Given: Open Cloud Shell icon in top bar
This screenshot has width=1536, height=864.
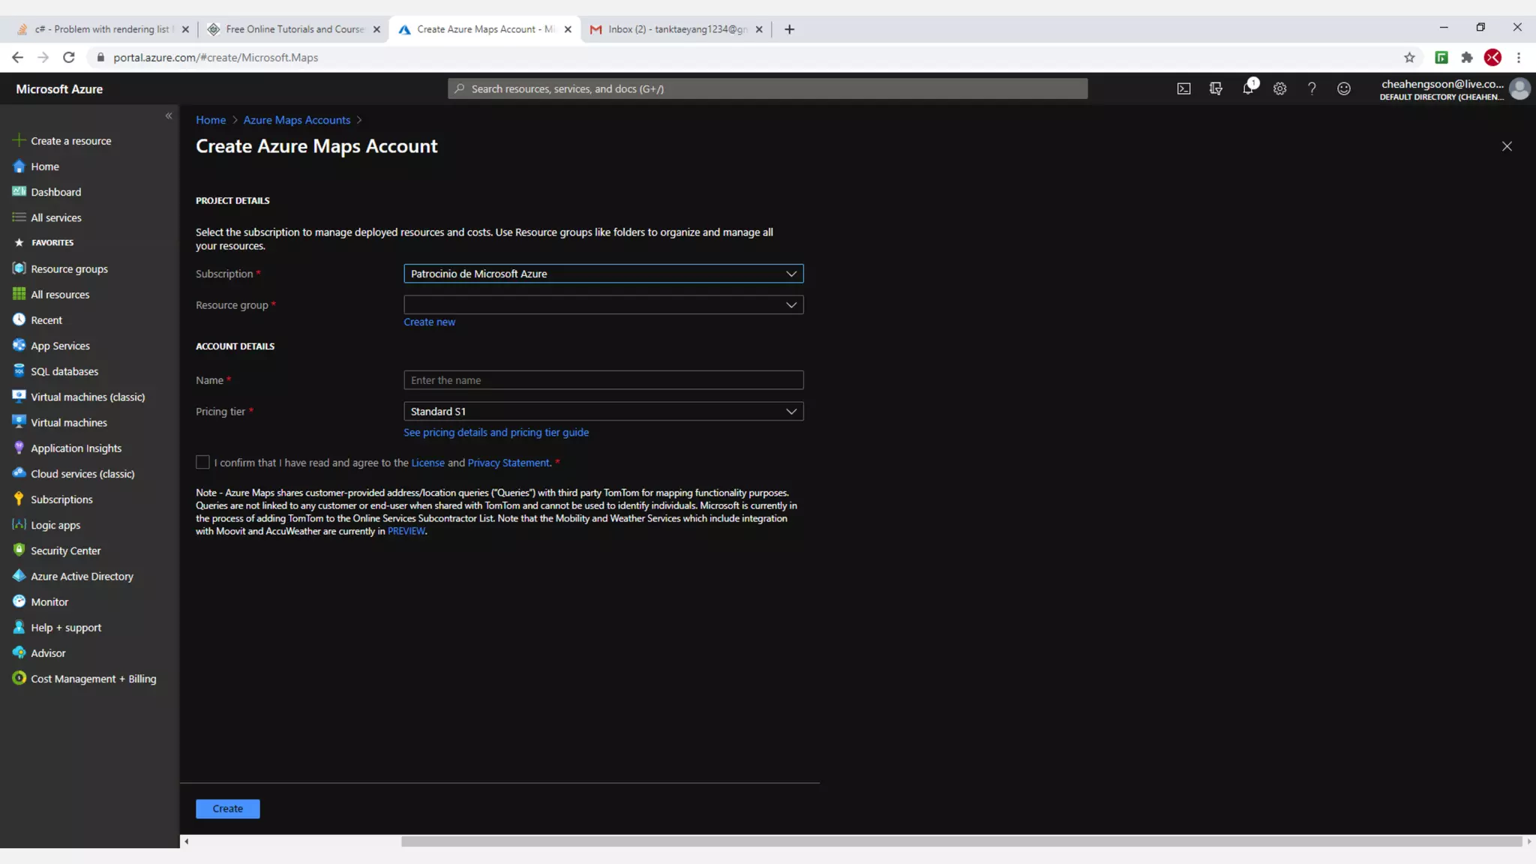Looking at the screenshot, I should [1183, 88].
